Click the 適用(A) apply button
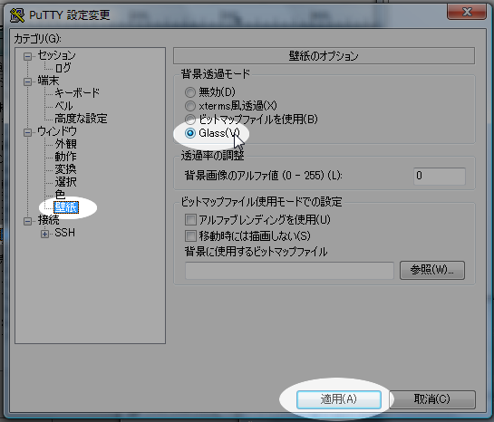The width and height of the screenshot is (494, 422). [339, 399]
